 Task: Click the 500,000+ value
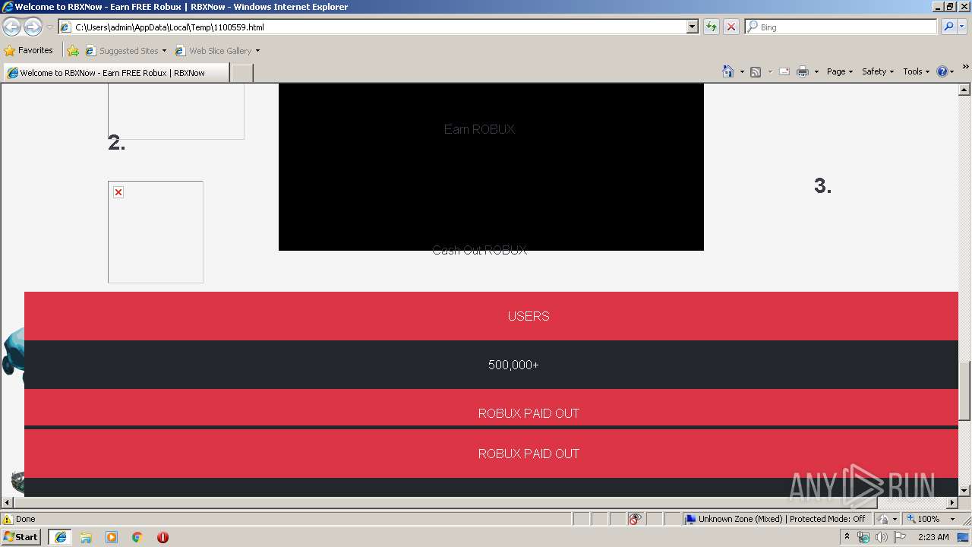click(513, 365)
